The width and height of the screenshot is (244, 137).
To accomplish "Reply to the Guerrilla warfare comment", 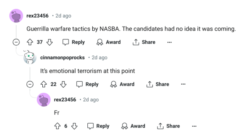I will pos(74,42).
